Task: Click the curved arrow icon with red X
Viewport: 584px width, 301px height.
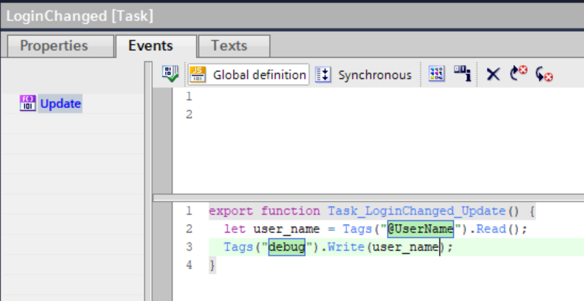Action: click(x=518, y=74)
